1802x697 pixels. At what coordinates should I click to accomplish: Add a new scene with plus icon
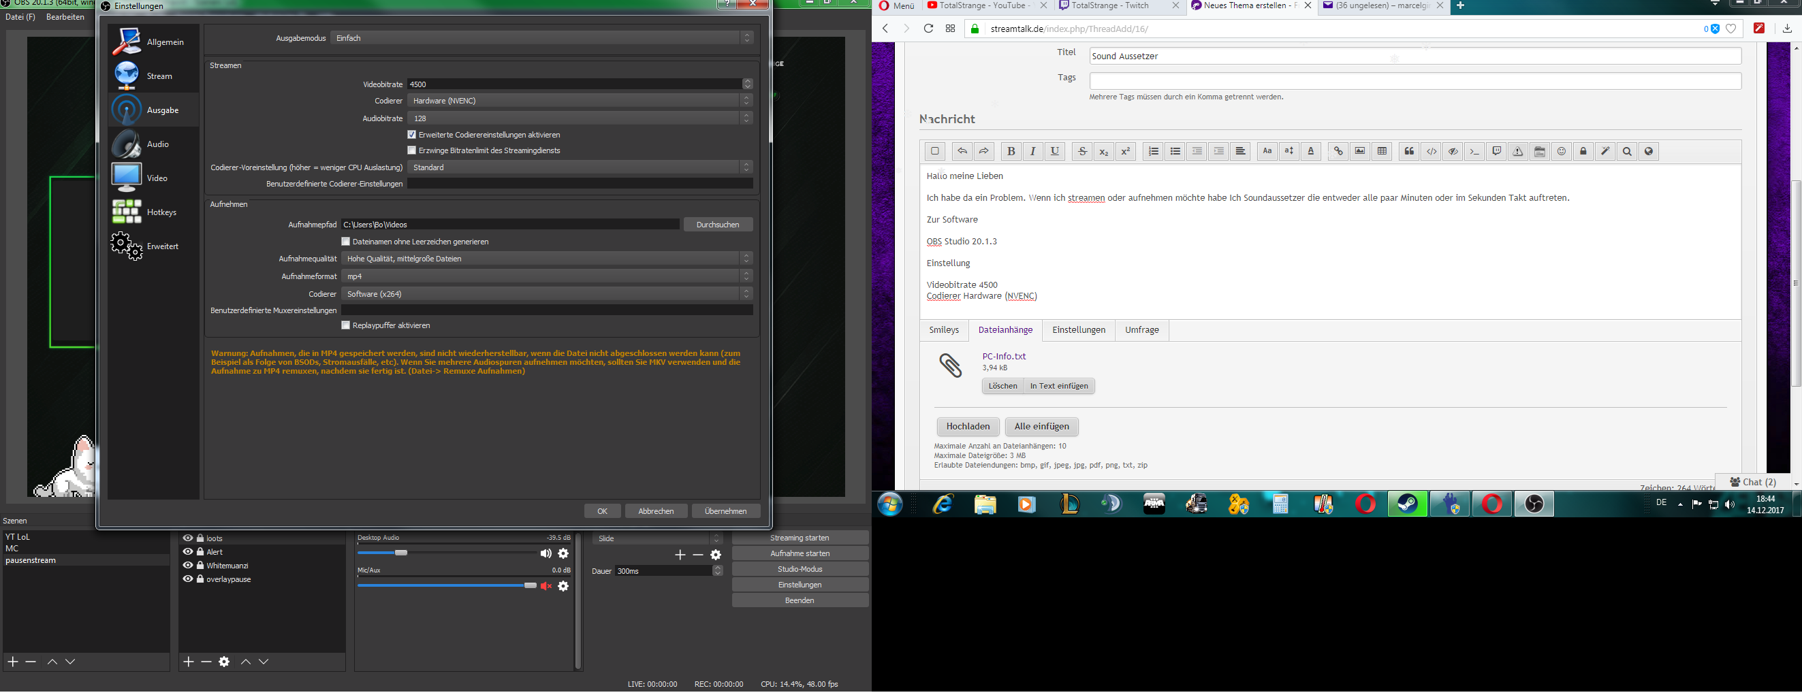click(x=12, y=662)
